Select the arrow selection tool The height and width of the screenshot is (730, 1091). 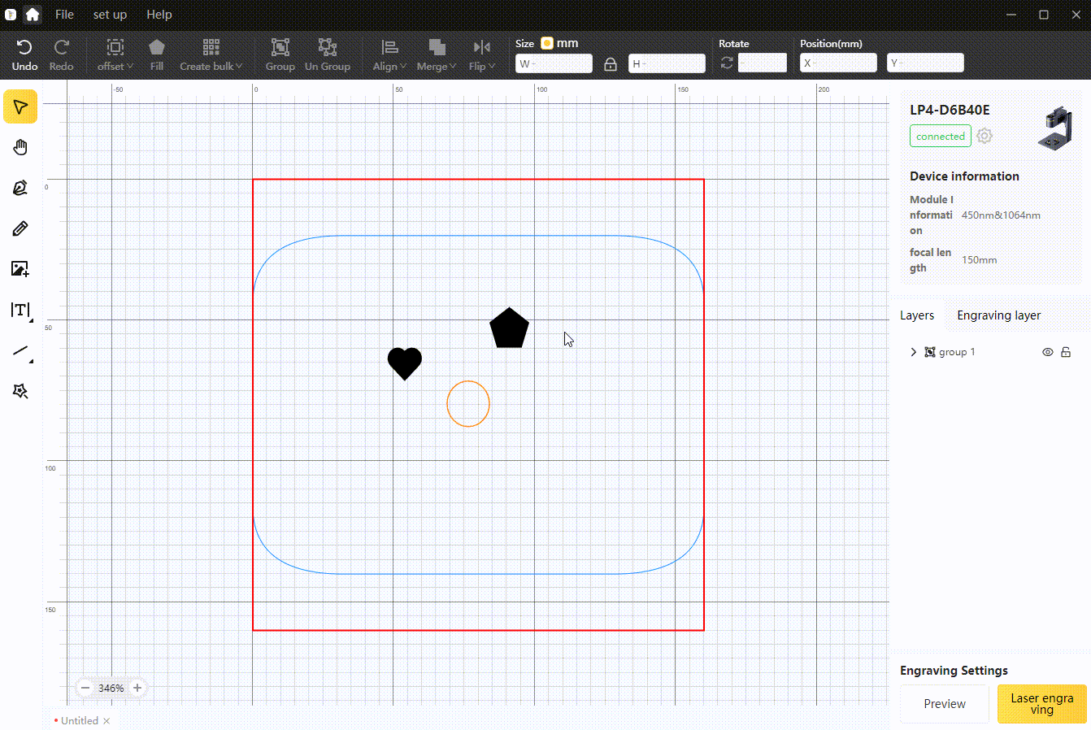tap(20, 106)
